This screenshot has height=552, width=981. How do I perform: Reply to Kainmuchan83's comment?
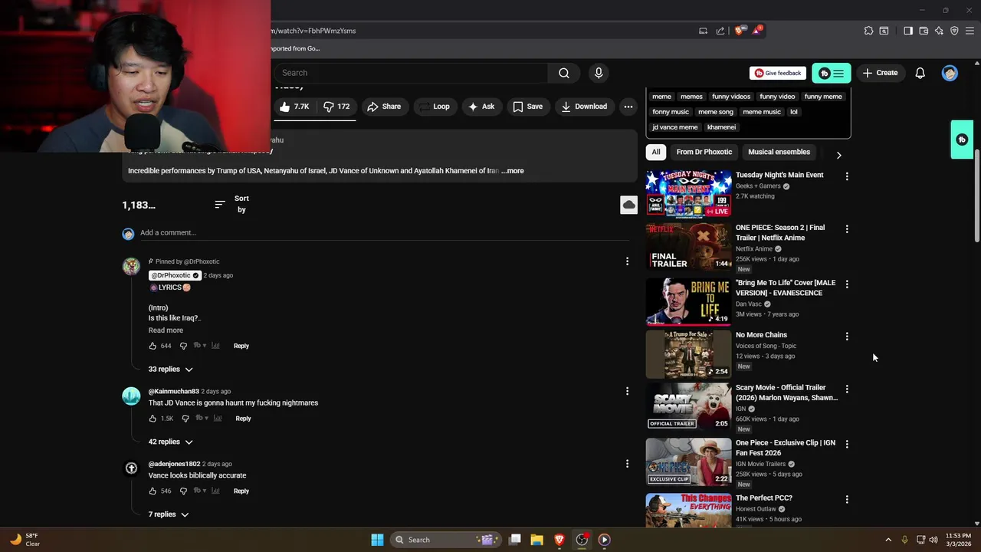point(243,419)
